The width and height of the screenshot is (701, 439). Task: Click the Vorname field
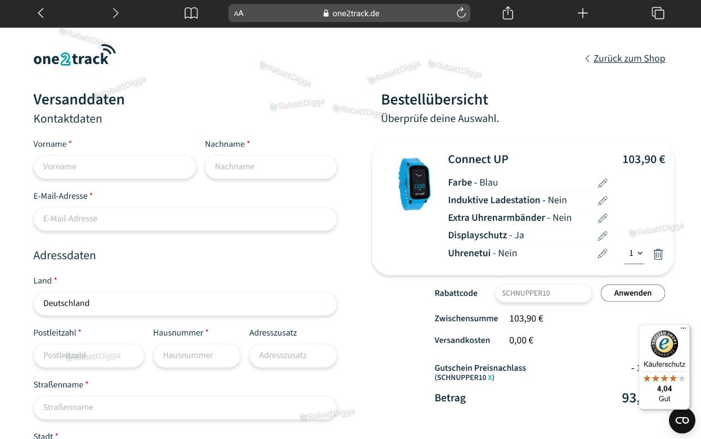click(115, 167)
